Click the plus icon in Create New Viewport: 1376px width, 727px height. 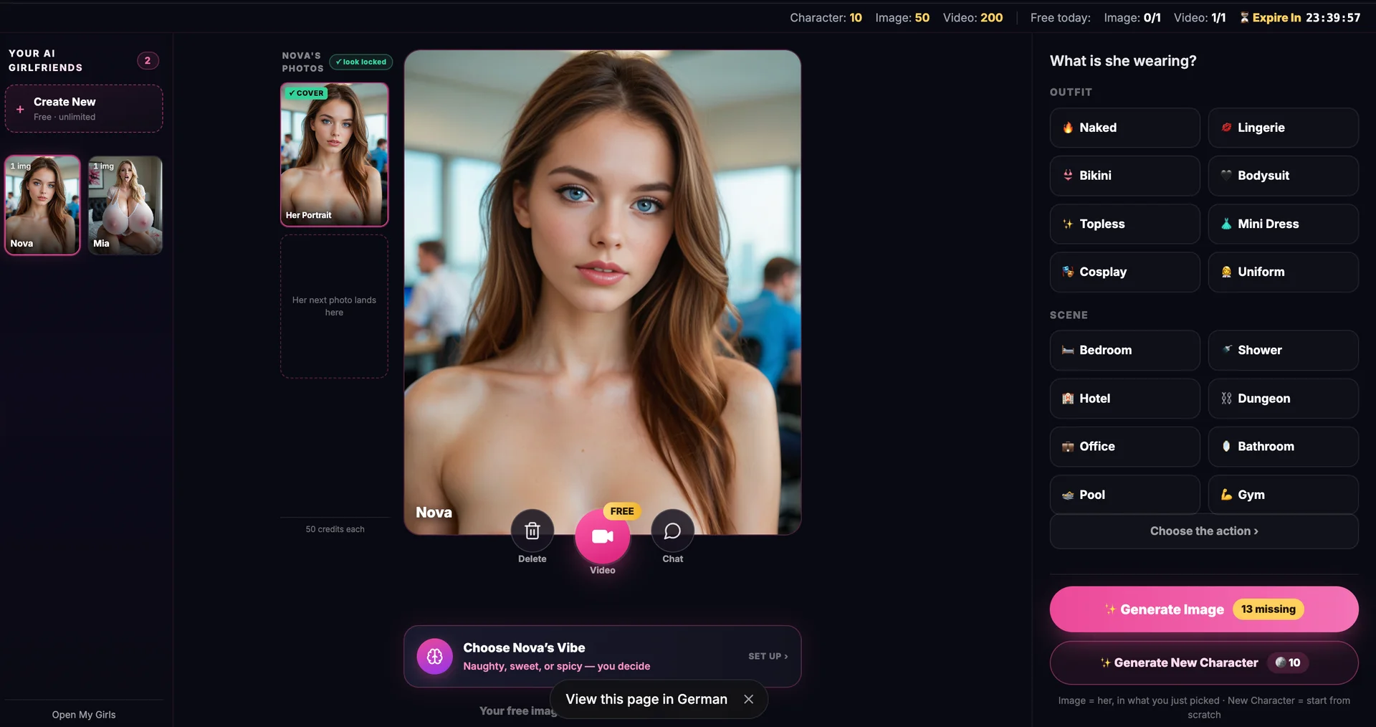pos(20,109)
